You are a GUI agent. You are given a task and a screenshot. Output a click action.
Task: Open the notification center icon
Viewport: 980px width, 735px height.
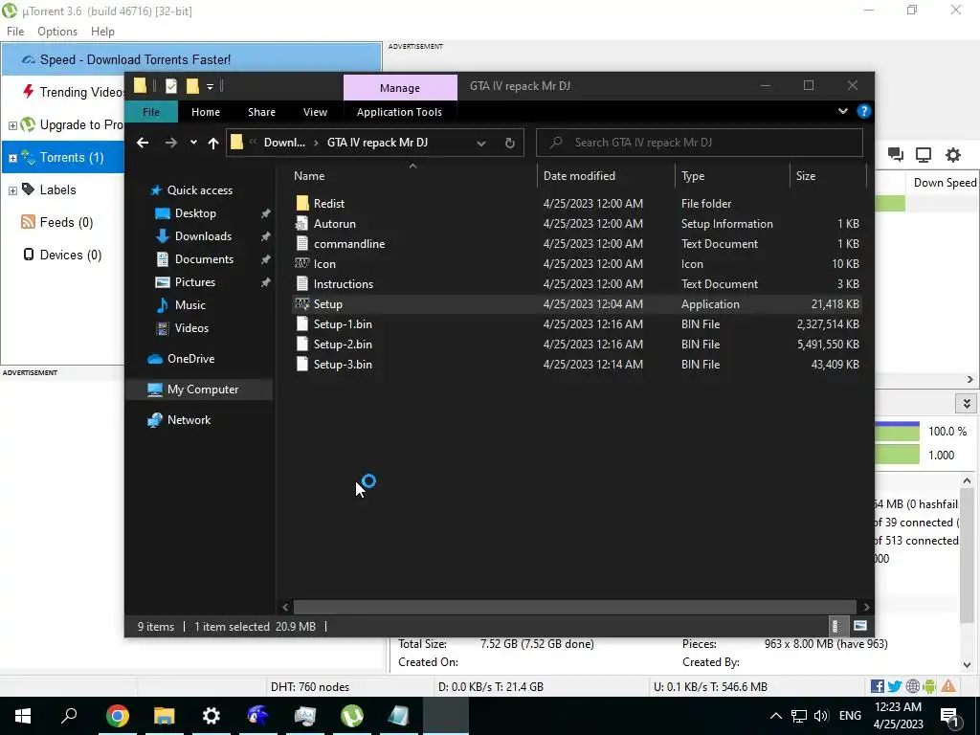pos(949,716)
